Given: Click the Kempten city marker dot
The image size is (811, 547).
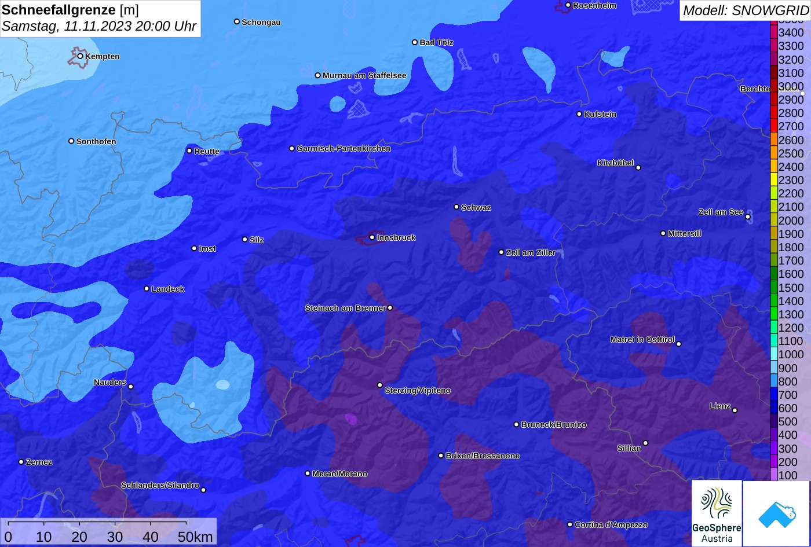Looking at the screenshot, I should pyautogui.click(x=80, y=56).
